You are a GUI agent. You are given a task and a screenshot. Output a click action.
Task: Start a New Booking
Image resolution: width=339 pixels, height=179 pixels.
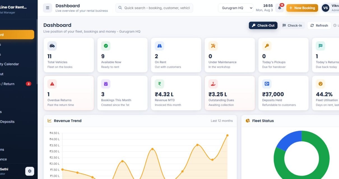click(302, 8)
